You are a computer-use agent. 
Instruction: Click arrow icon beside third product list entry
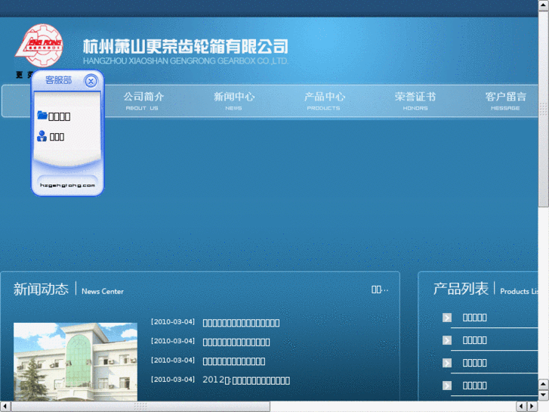tap(447, 363)
